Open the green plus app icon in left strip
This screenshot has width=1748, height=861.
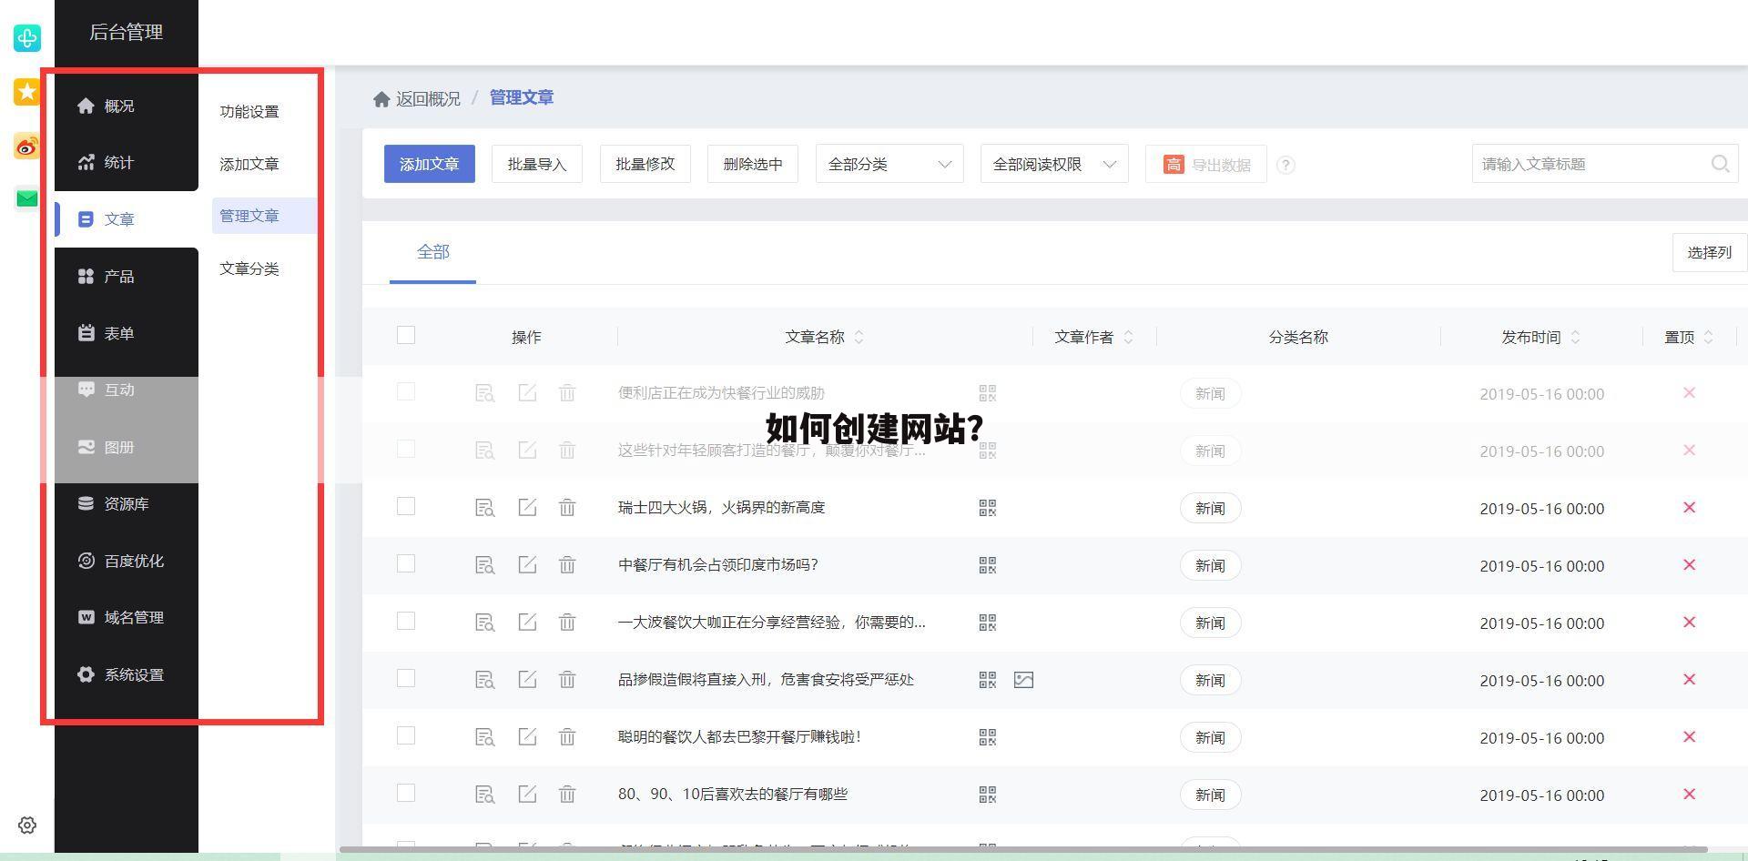[x=26, y=38]
